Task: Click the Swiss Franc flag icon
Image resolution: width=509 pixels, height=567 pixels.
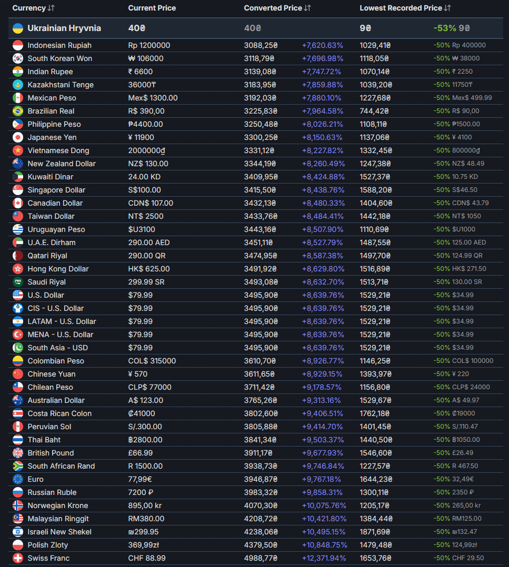Action: [18, 558]
